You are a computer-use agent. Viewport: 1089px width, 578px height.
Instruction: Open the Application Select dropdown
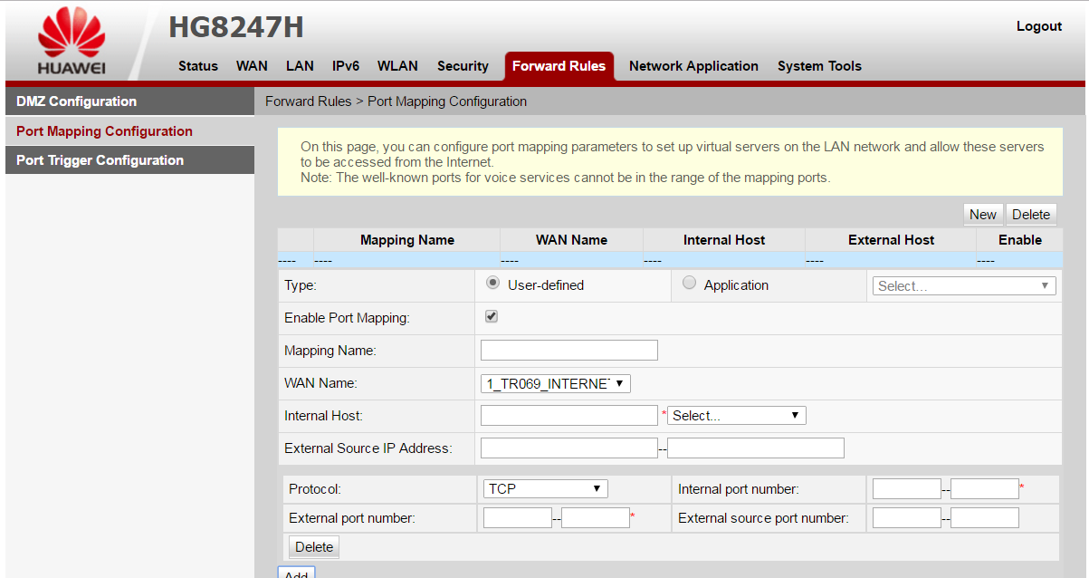964,285
